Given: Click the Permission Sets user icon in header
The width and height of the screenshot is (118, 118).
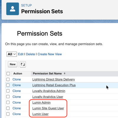Looking at the screenshot, I should click(13, 9).
